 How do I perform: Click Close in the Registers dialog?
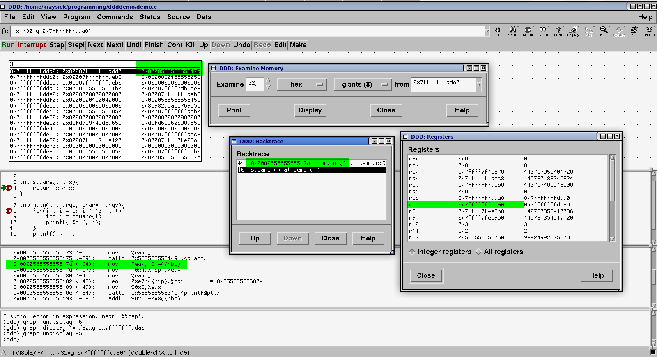pos(426,276)
